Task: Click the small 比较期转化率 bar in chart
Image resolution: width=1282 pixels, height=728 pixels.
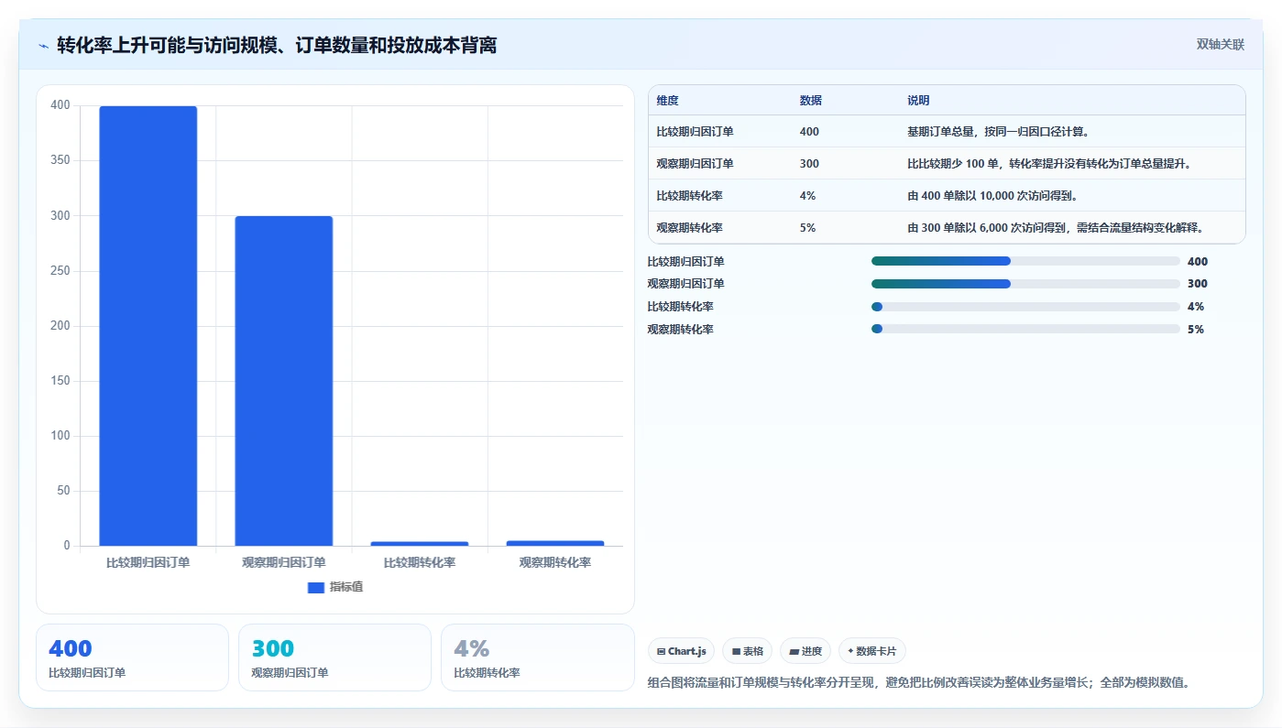Action: pyautogui.click(x=419, y=544)
